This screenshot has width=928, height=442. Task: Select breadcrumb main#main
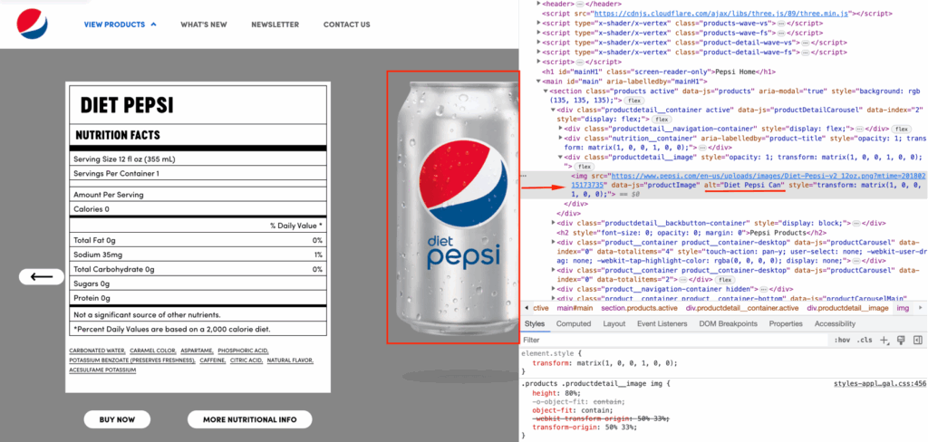pos(575,308)
